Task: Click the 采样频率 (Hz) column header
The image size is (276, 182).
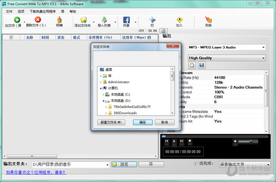Action: (x=100, y=37)
